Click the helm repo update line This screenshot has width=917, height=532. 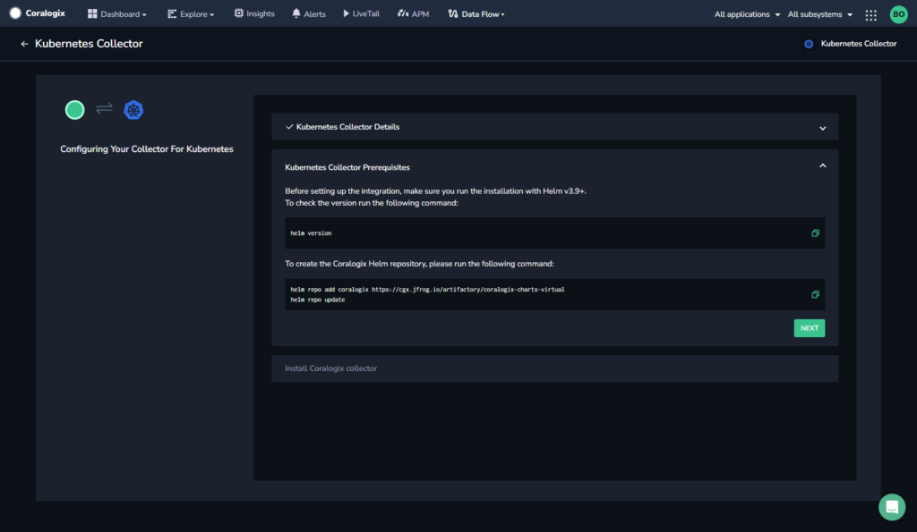[x=318, y=300]
